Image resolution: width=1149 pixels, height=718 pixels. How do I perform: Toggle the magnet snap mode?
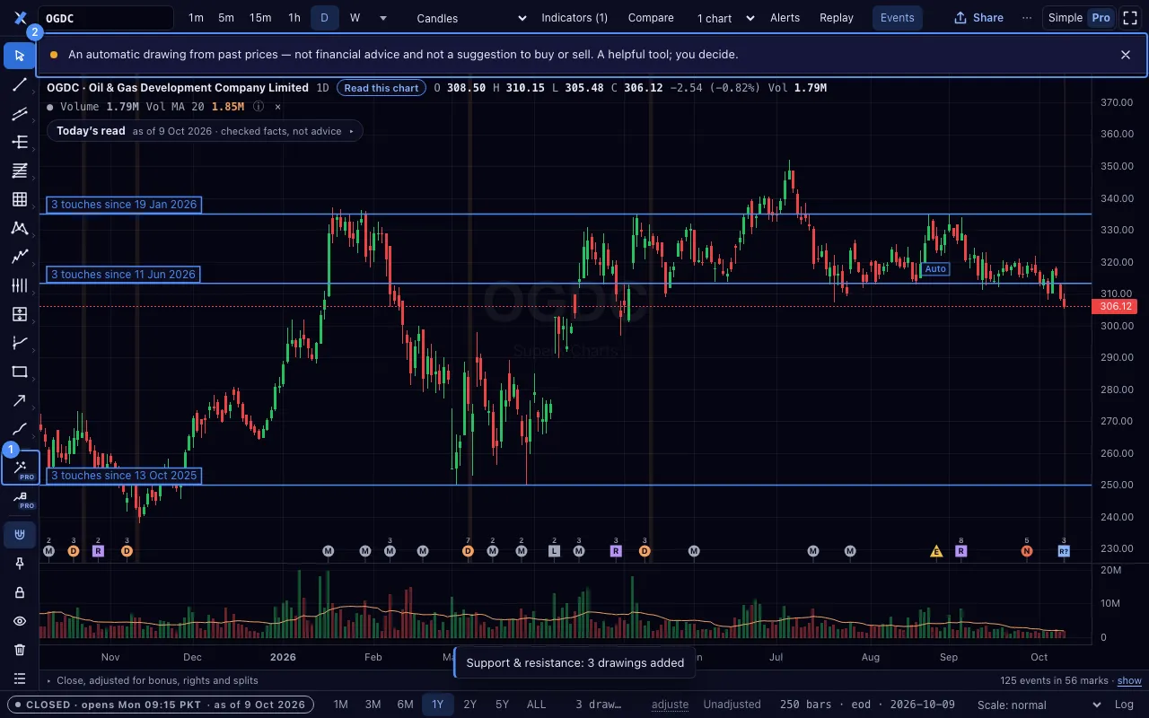coord(20,535)
